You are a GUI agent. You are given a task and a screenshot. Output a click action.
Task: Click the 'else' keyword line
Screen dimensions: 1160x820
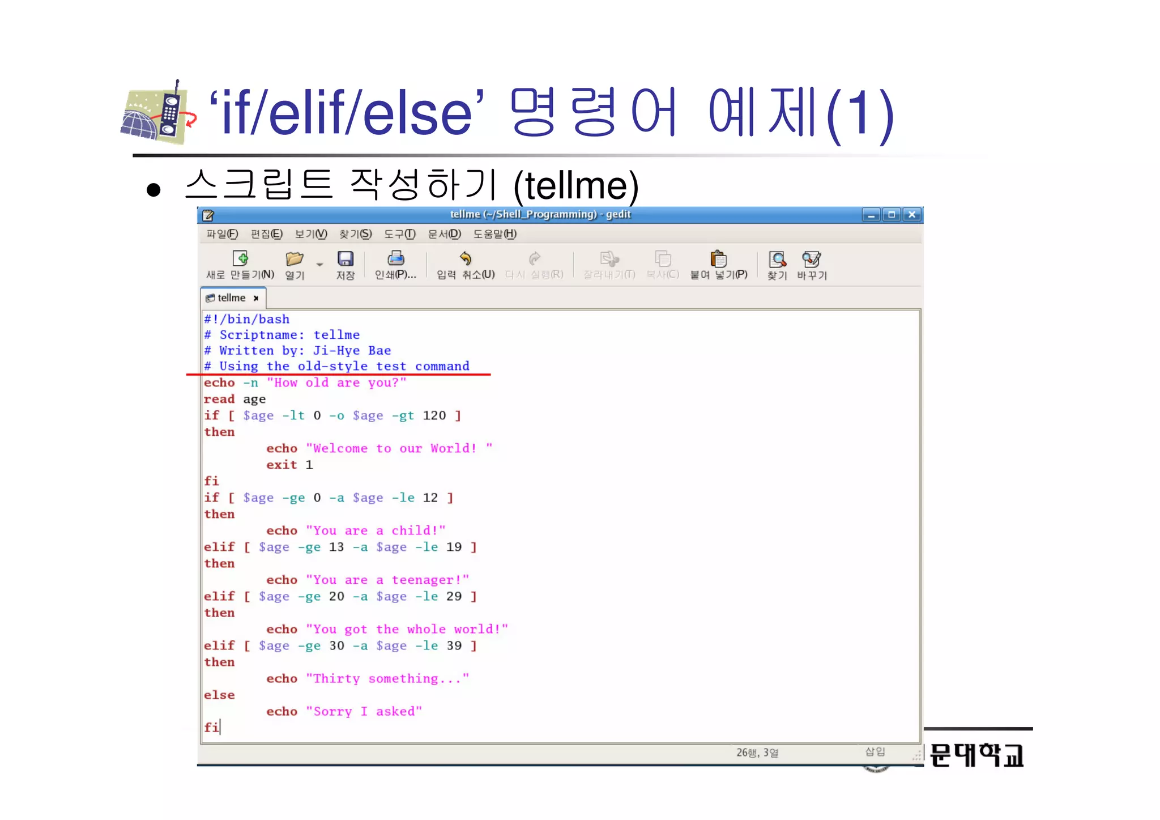(x=219, y=695)
